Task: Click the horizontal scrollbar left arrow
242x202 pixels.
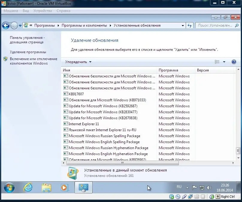Action: [63, 163]
